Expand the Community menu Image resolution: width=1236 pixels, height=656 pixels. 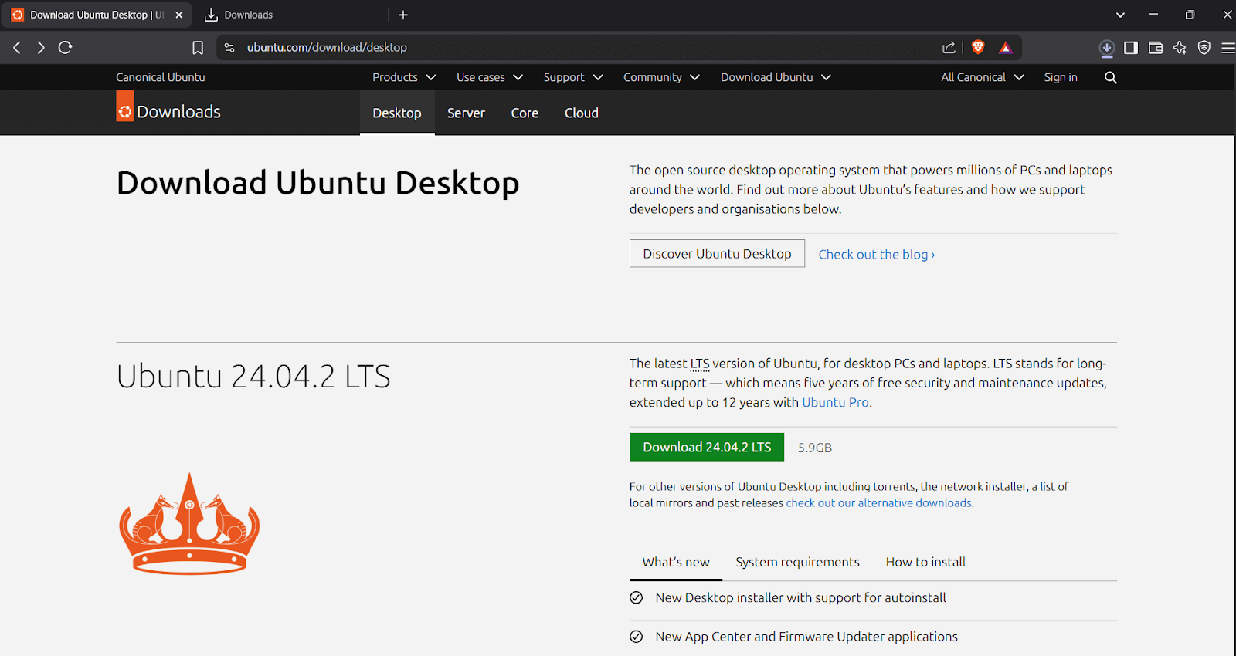point(661,77)
